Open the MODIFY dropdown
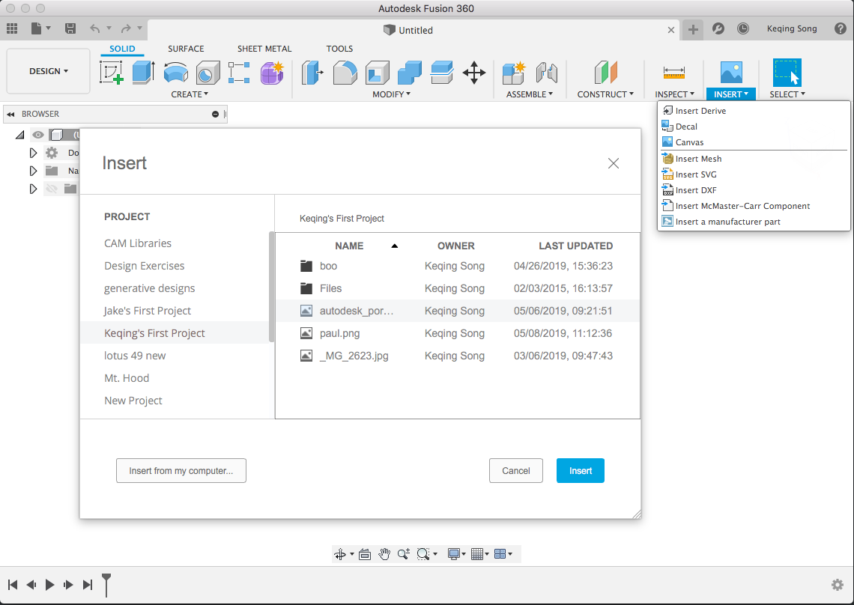 coord(391,94)
